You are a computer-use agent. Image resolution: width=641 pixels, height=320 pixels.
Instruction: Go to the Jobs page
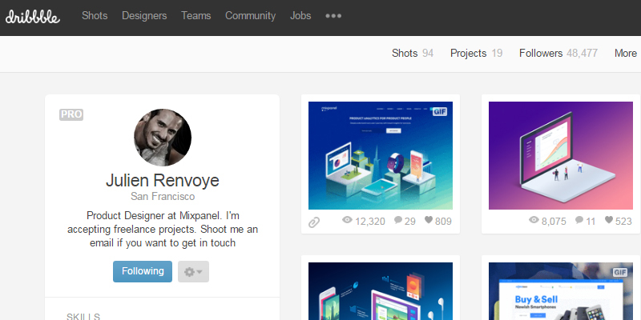coord(300,15)
